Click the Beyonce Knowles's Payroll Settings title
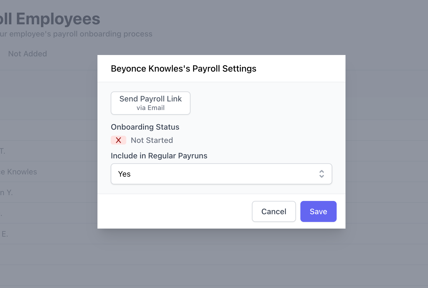This screenshot has height=288, width=428. [x=184, y=69]
